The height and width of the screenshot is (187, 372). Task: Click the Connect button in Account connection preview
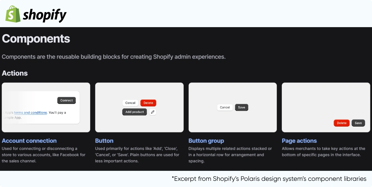click(x=66, y=100)
